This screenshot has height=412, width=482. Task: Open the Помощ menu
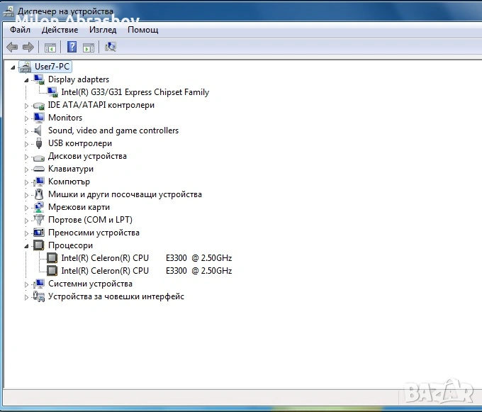pyautogui.click(x=142, y=30)
